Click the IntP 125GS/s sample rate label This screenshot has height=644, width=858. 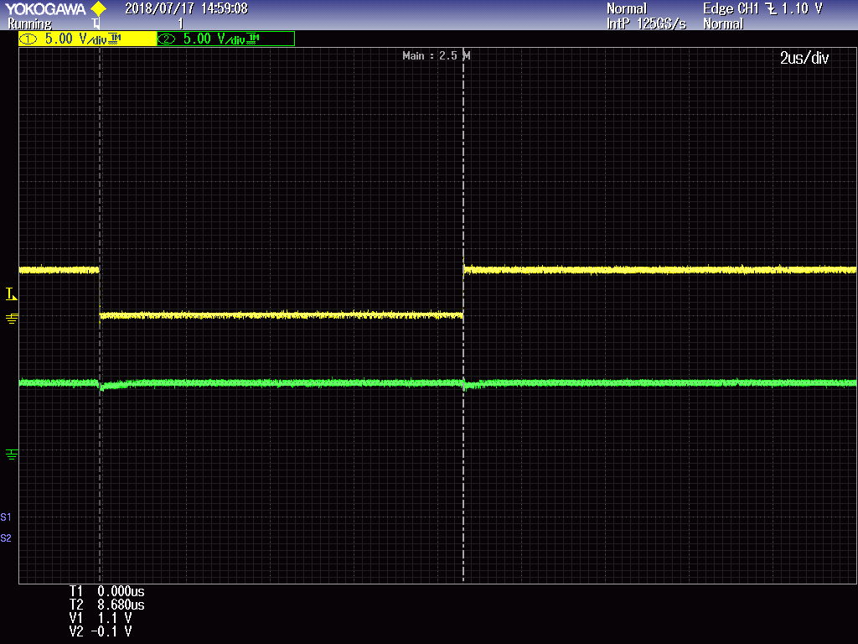click(x=646, y=24)
